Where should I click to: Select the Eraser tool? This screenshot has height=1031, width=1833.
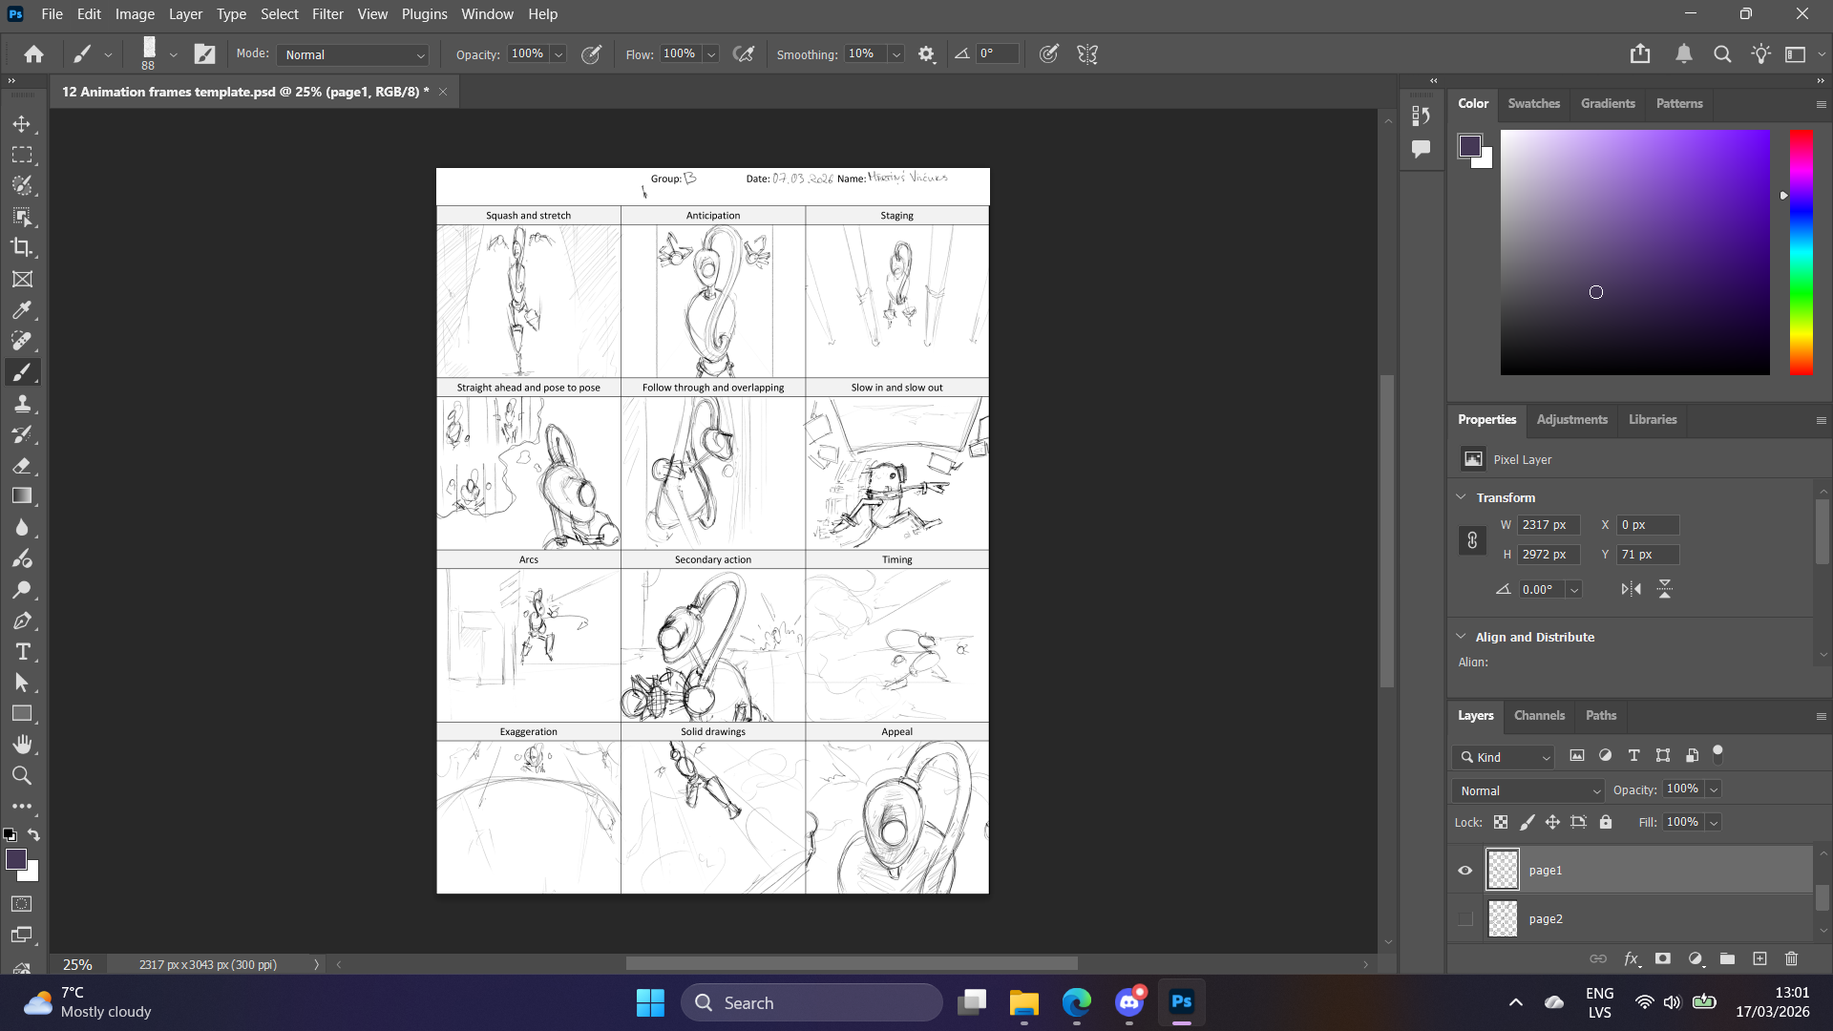point(21,466)
